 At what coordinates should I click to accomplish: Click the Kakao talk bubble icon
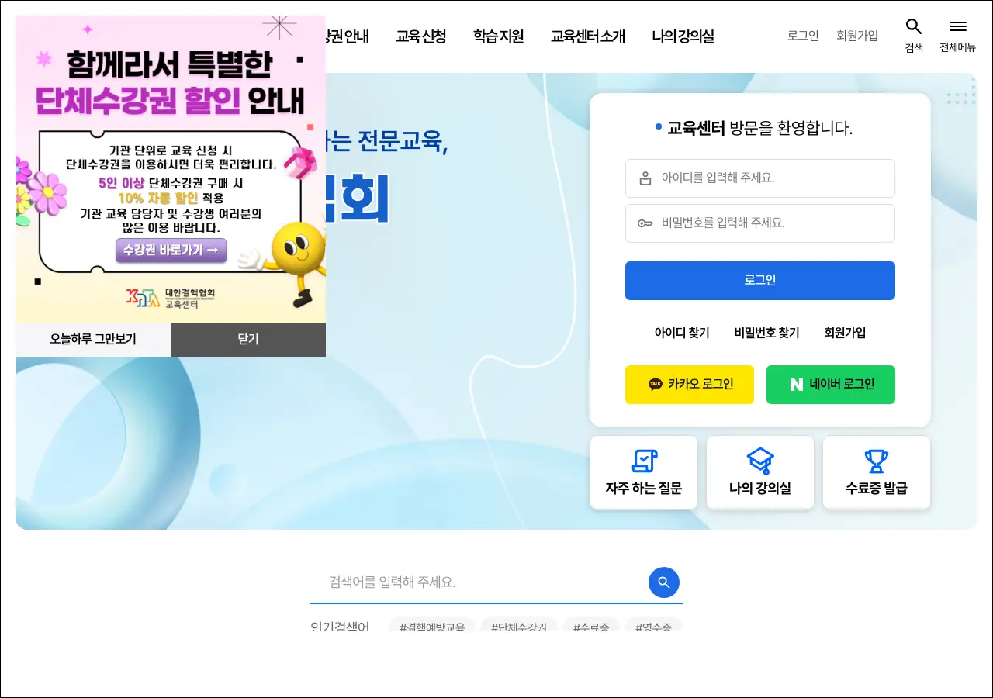point(656,385)
